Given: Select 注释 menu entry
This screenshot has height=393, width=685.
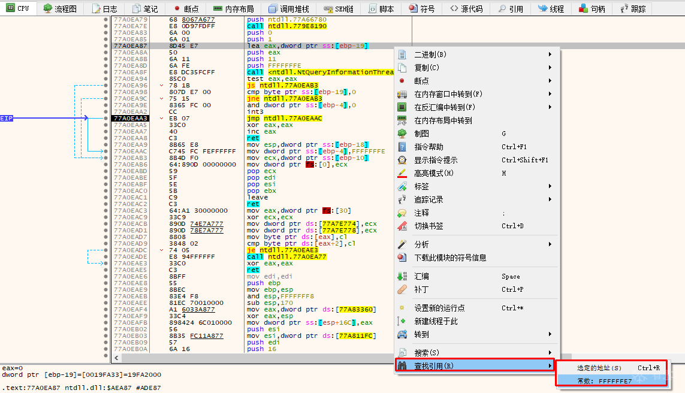Looking at the screenshot, I should 477,213.
